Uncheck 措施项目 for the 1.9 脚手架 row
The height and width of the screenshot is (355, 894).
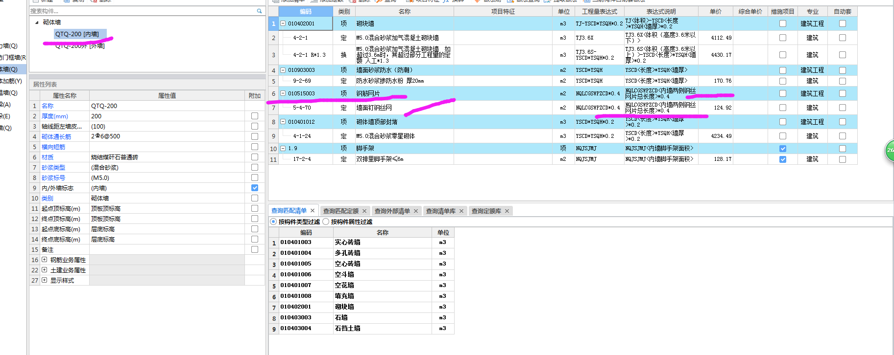783,149
